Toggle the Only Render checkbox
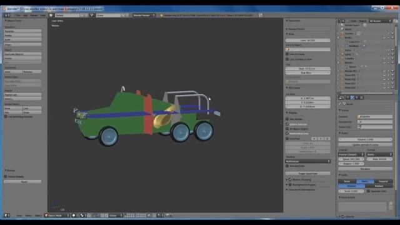Viewport: 400px width, 225px height. pyautogui.click(x=287, y=119)
